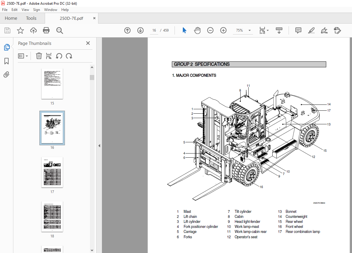The width and height of the screenshot is (352, 253).
Task: Go to previous page arrow
Action: tap(127, 30)
